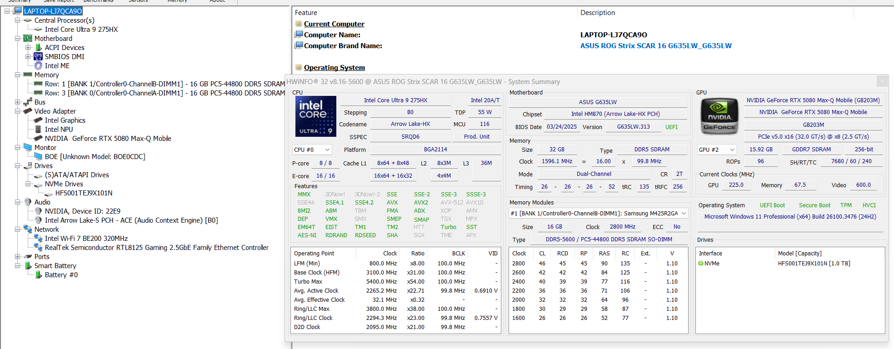Screen dimensions: 894x349
Task: Click the NVIDIA GeForce logo
Action: pos(719,116)
